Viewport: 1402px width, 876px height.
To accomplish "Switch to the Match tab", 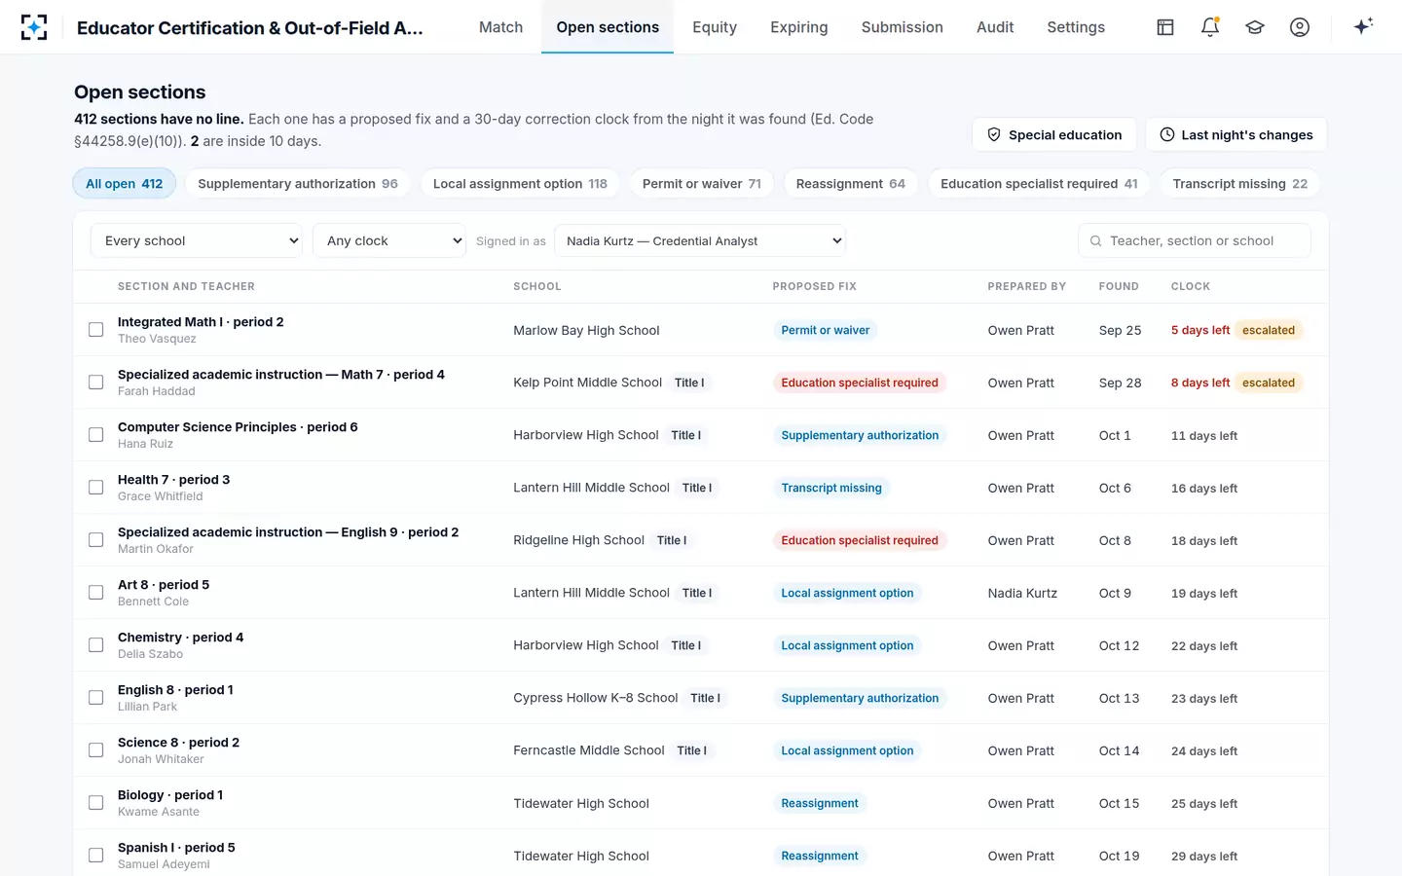I will [x=500, y=27].
